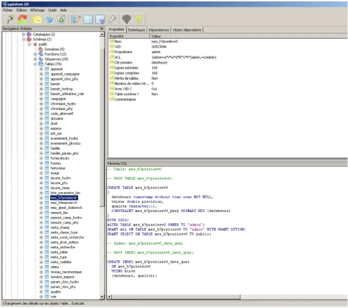Click the table icon beside qualite
Viewport: 348px width, 308px height.
click(47, 292)
